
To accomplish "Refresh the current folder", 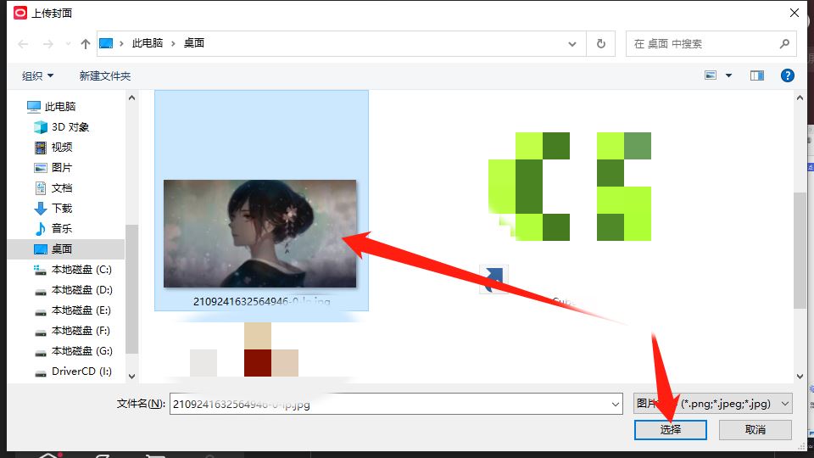I will [601, 43].
